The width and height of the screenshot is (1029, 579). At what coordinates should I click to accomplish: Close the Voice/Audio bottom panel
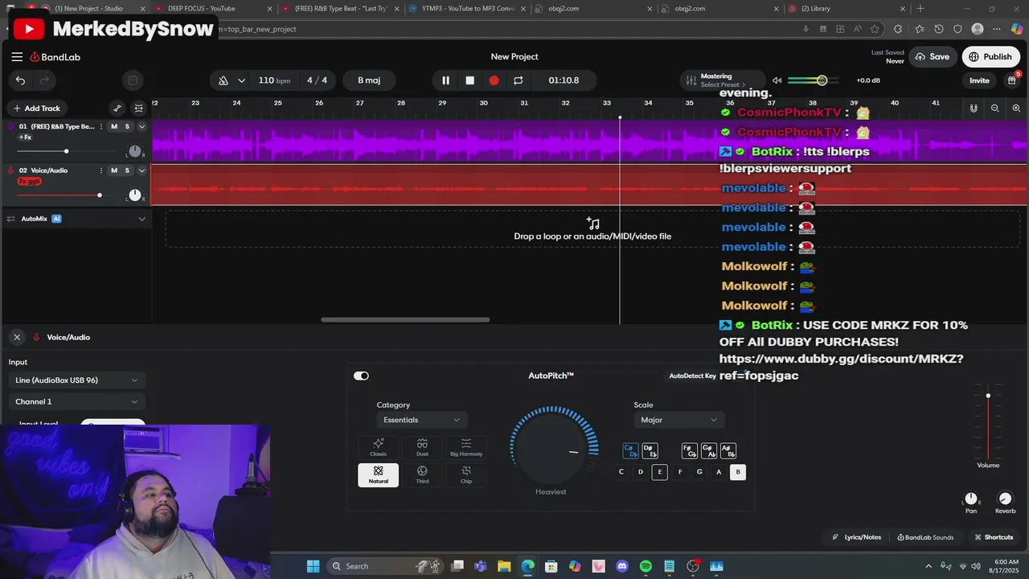pos(17,337)
